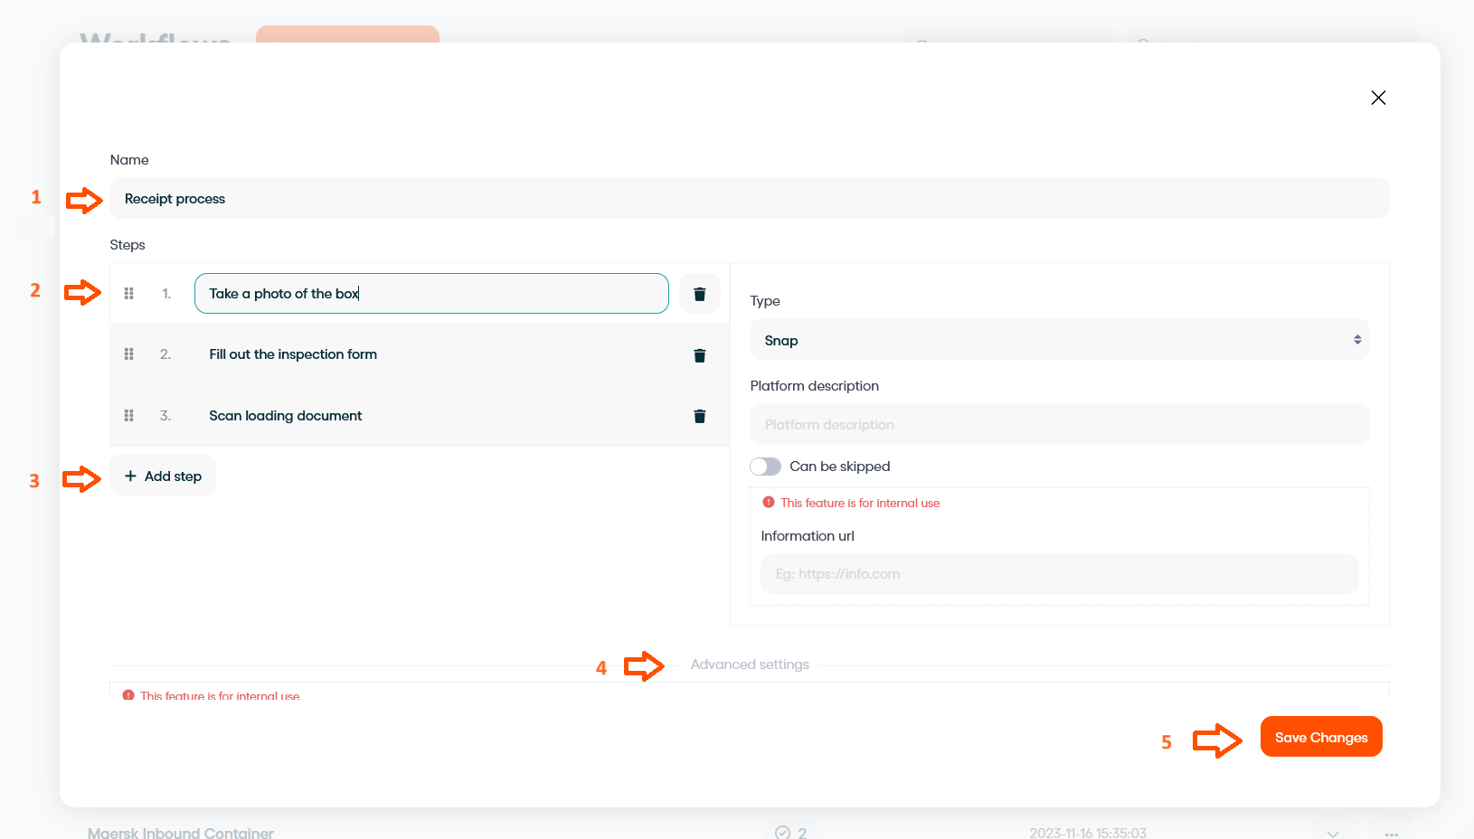
Task: Click the step 1 title text box
Action: point(431,294)
